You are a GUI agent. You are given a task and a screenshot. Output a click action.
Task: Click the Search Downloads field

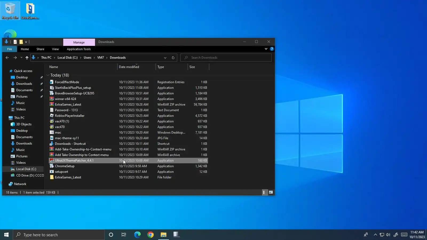pyautogui.click(x=226, y=58)
